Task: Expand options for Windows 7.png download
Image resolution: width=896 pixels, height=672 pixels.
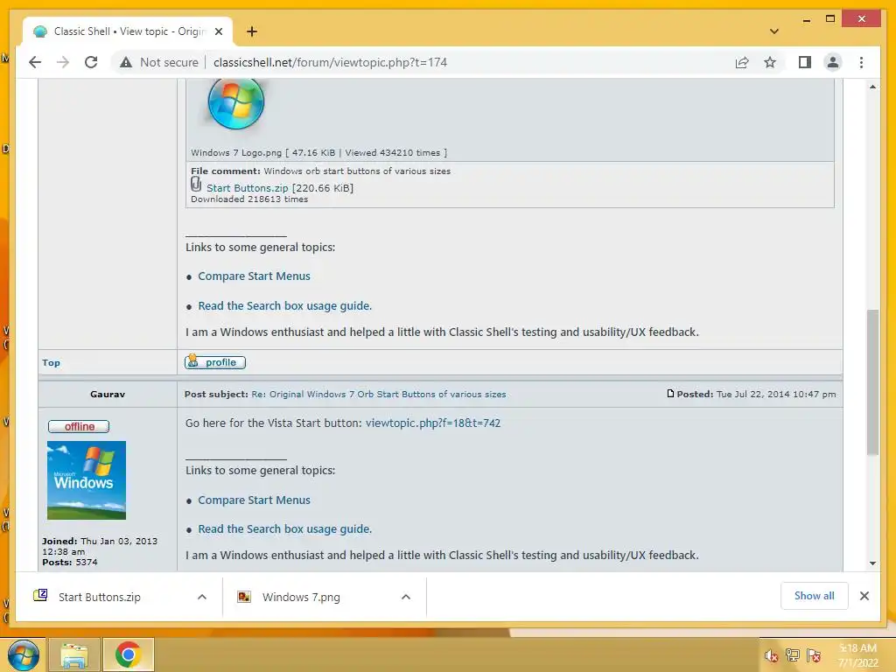Action: tap(406, 597)
